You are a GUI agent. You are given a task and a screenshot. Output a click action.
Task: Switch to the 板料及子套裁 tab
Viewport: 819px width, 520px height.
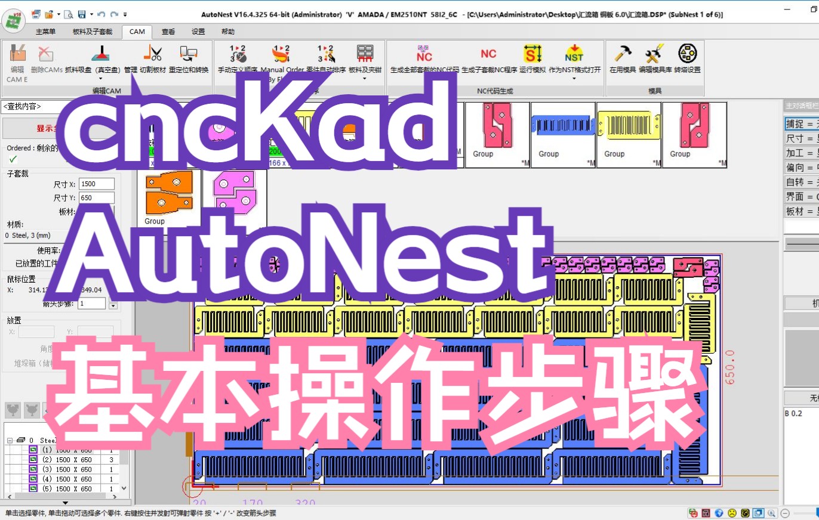tap(92, 32)
